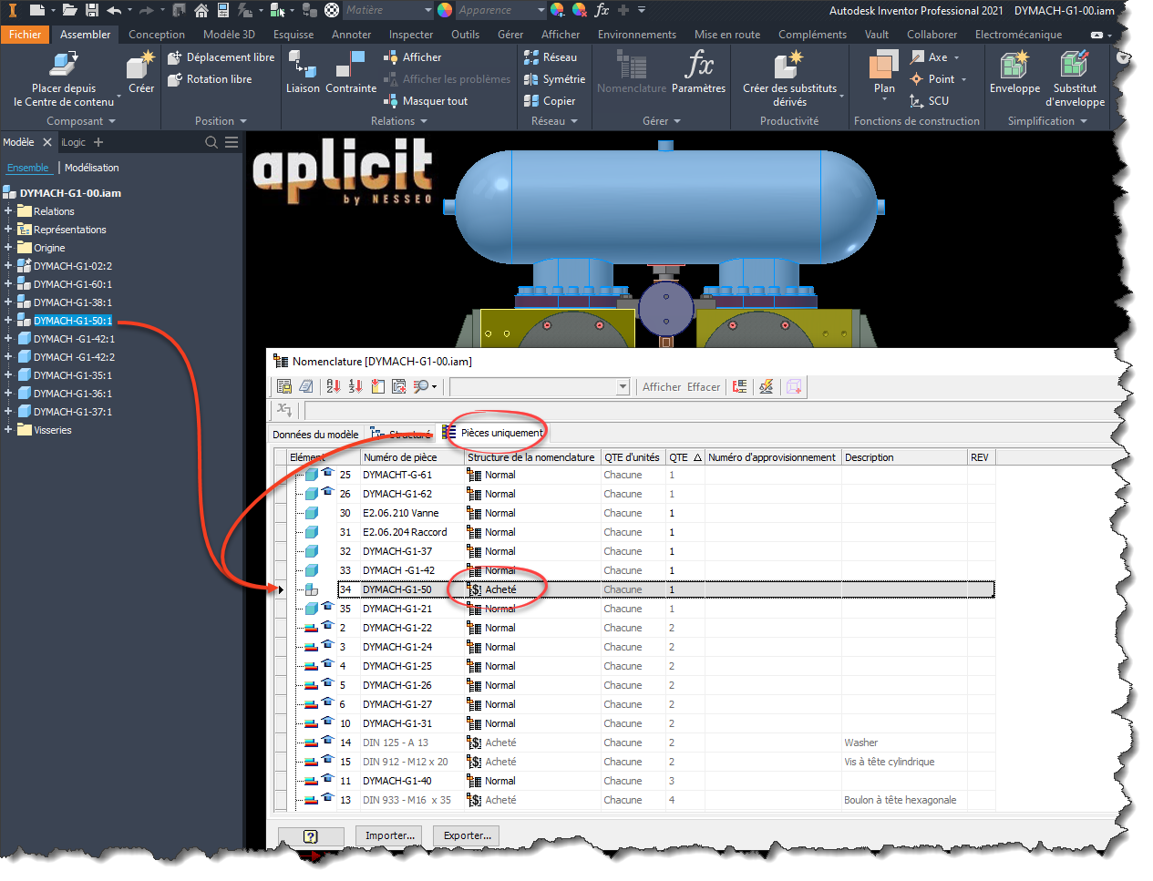This screenshot has width=1153, height=881.
Task: Expand the DYMACH-G1-50:1 tree node
Action: tap(8, 321)
